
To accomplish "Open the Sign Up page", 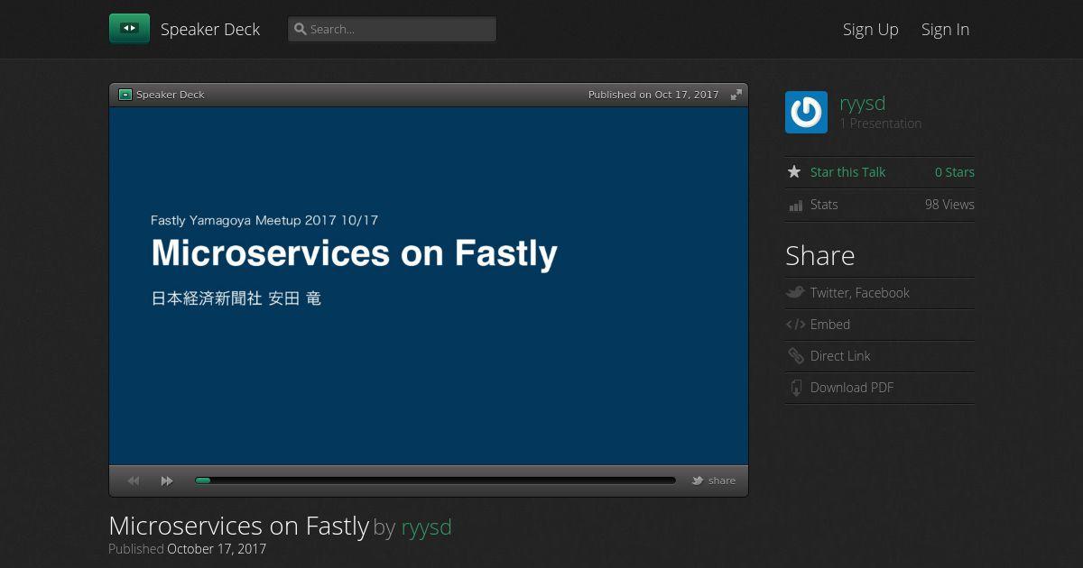I will 871,29.
